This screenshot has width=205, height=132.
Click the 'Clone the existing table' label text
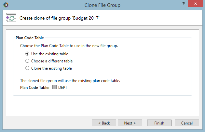coord(51,68)
